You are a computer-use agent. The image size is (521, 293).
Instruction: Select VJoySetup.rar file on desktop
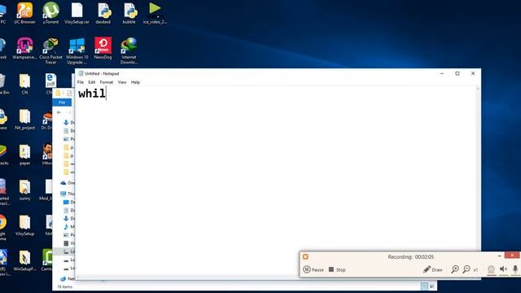[x=77, y=13]
